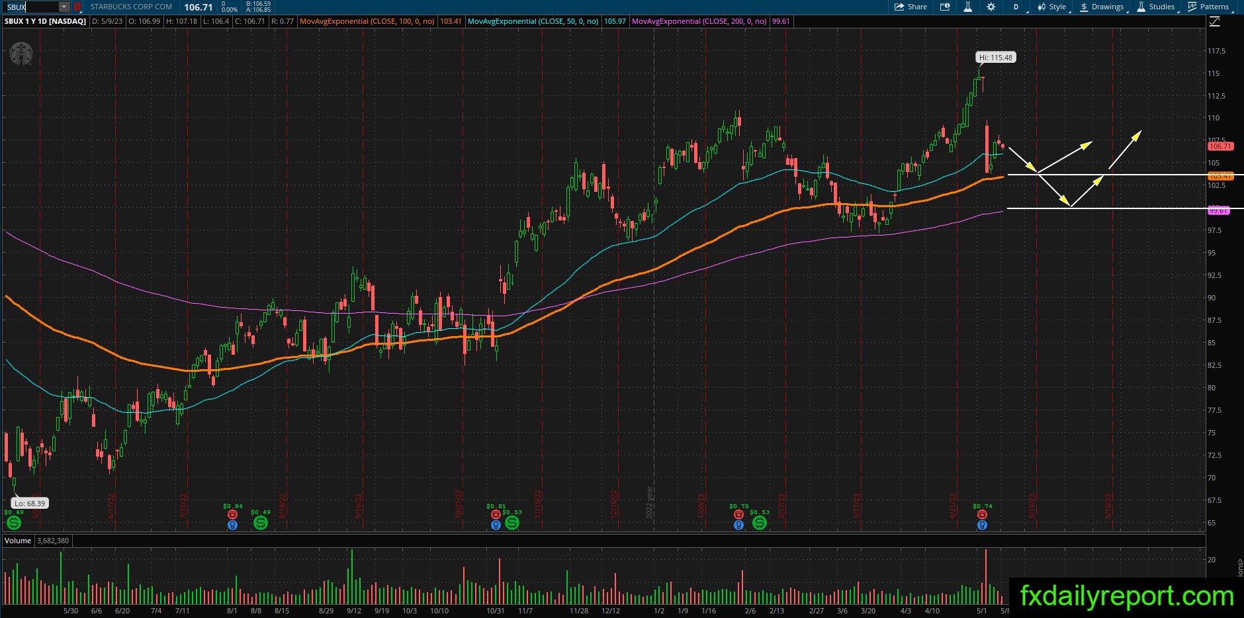Open chart settings with the gear icon
The image size is (1244, 618).
tap(991, 7)
